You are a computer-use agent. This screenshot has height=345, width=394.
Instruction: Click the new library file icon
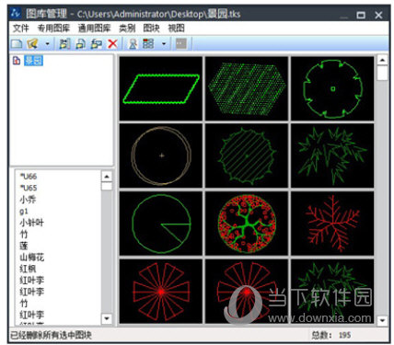click(17, 44)
